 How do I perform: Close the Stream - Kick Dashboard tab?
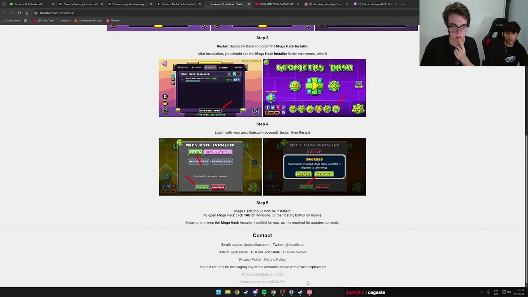(53, 4)
